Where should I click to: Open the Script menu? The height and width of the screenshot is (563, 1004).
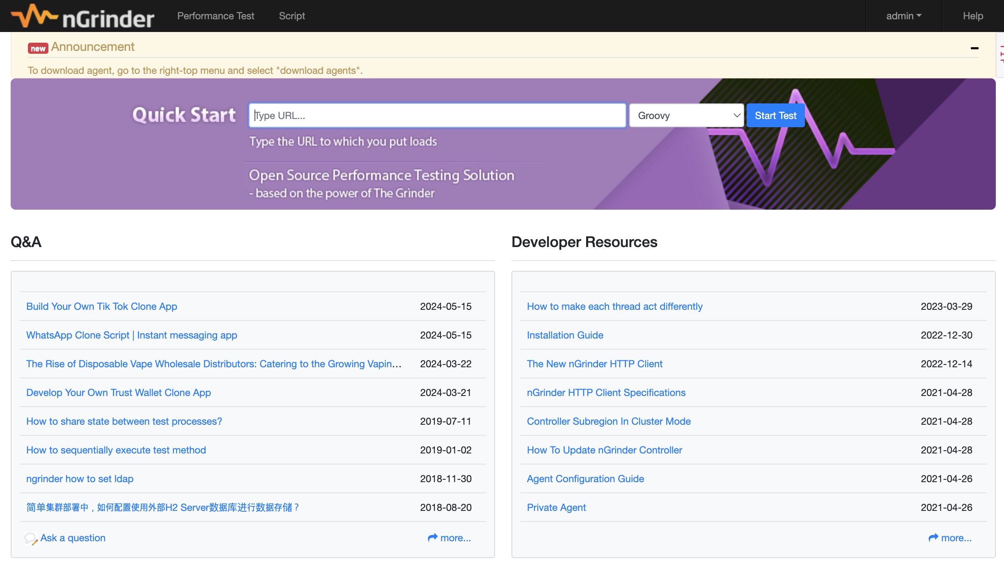click(x=292, y=16)
